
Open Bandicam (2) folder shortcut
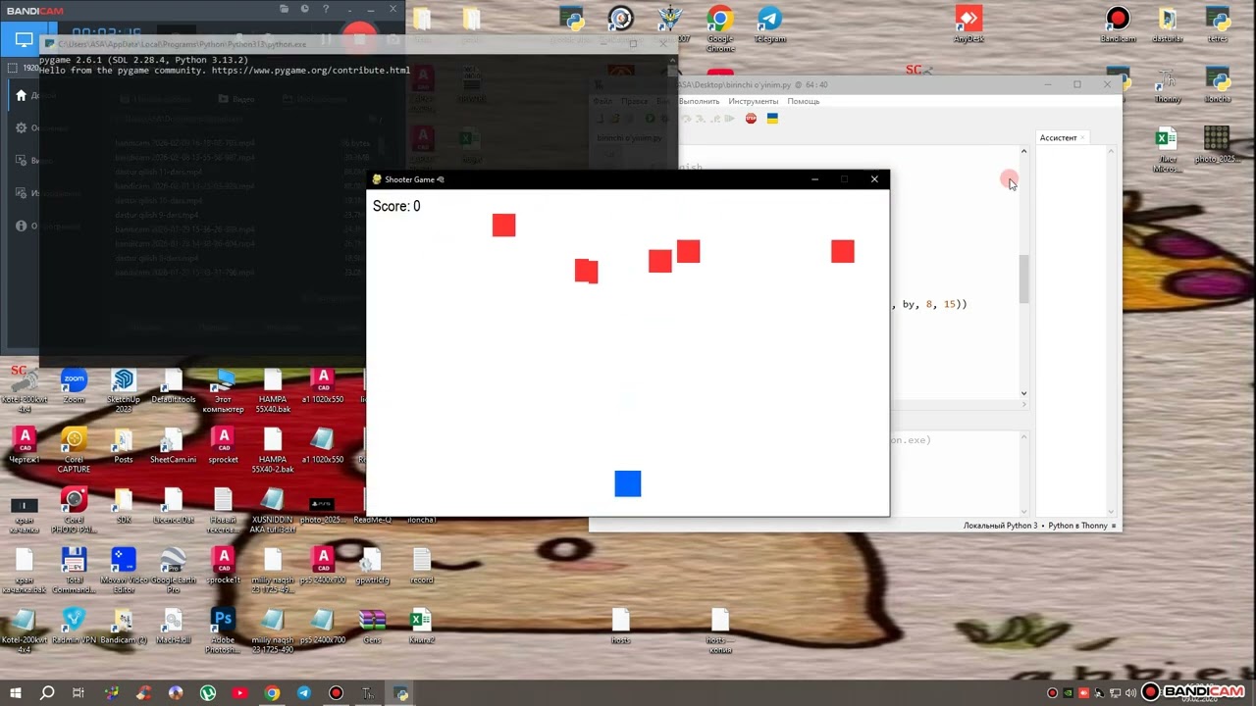(124, 626)
